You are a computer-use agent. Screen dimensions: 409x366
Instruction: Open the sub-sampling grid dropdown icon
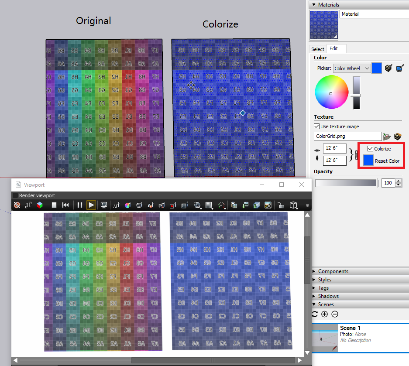[x=209, y=205]
